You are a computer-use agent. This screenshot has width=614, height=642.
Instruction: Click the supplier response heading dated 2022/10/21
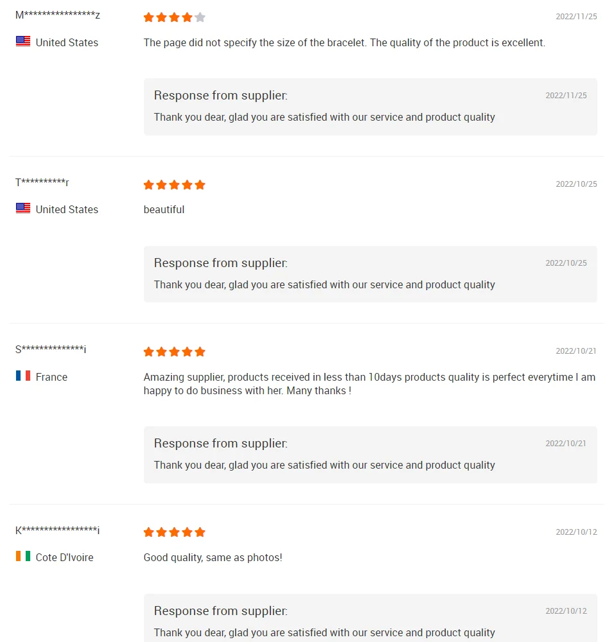pyautogui.click(x=221, y=444)
